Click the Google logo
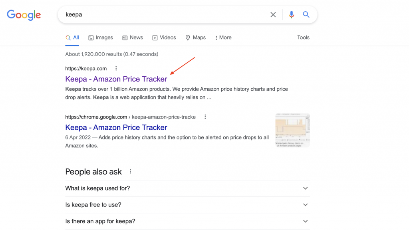Viewport: 409px width, 230px height. point(24,15)
